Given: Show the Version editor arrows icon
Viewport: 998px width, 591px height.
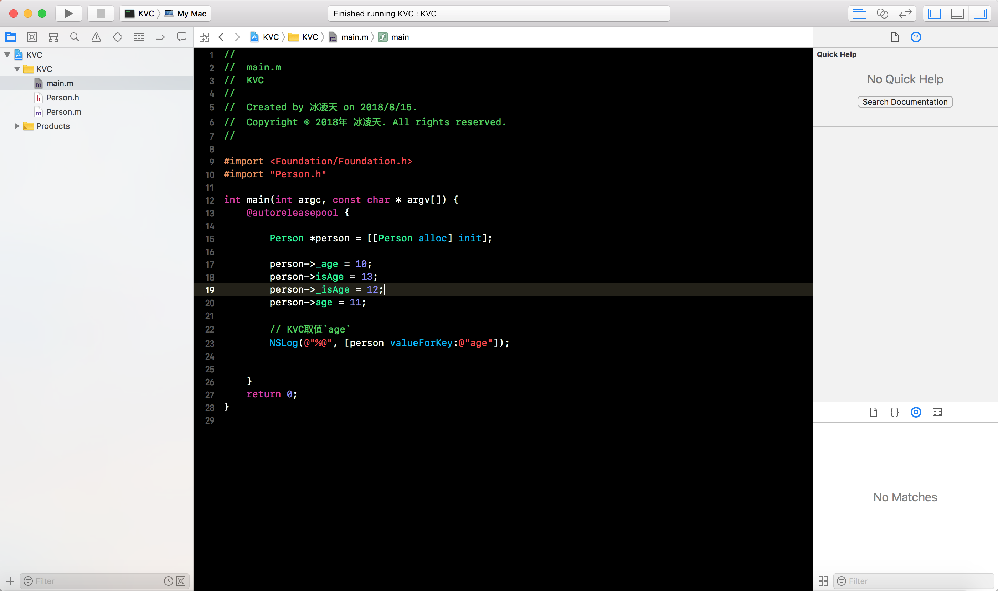Looking at the screenshot, I should (x=905, y=14).
